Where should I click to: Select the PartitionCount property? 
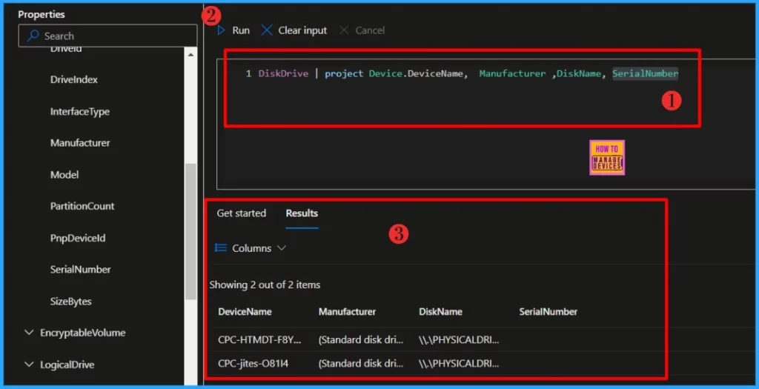click(82, 206)
